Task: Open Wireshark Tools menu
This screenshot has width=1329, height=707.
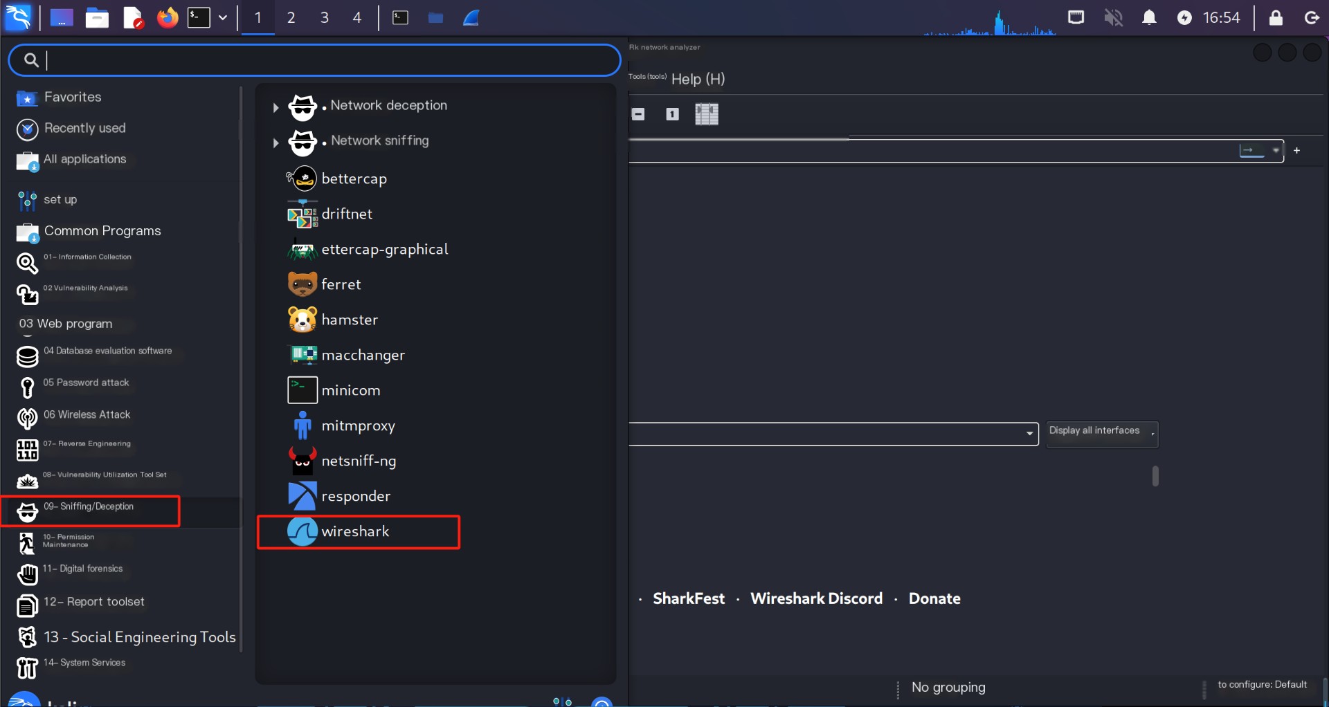Action: tap(647, 77)
